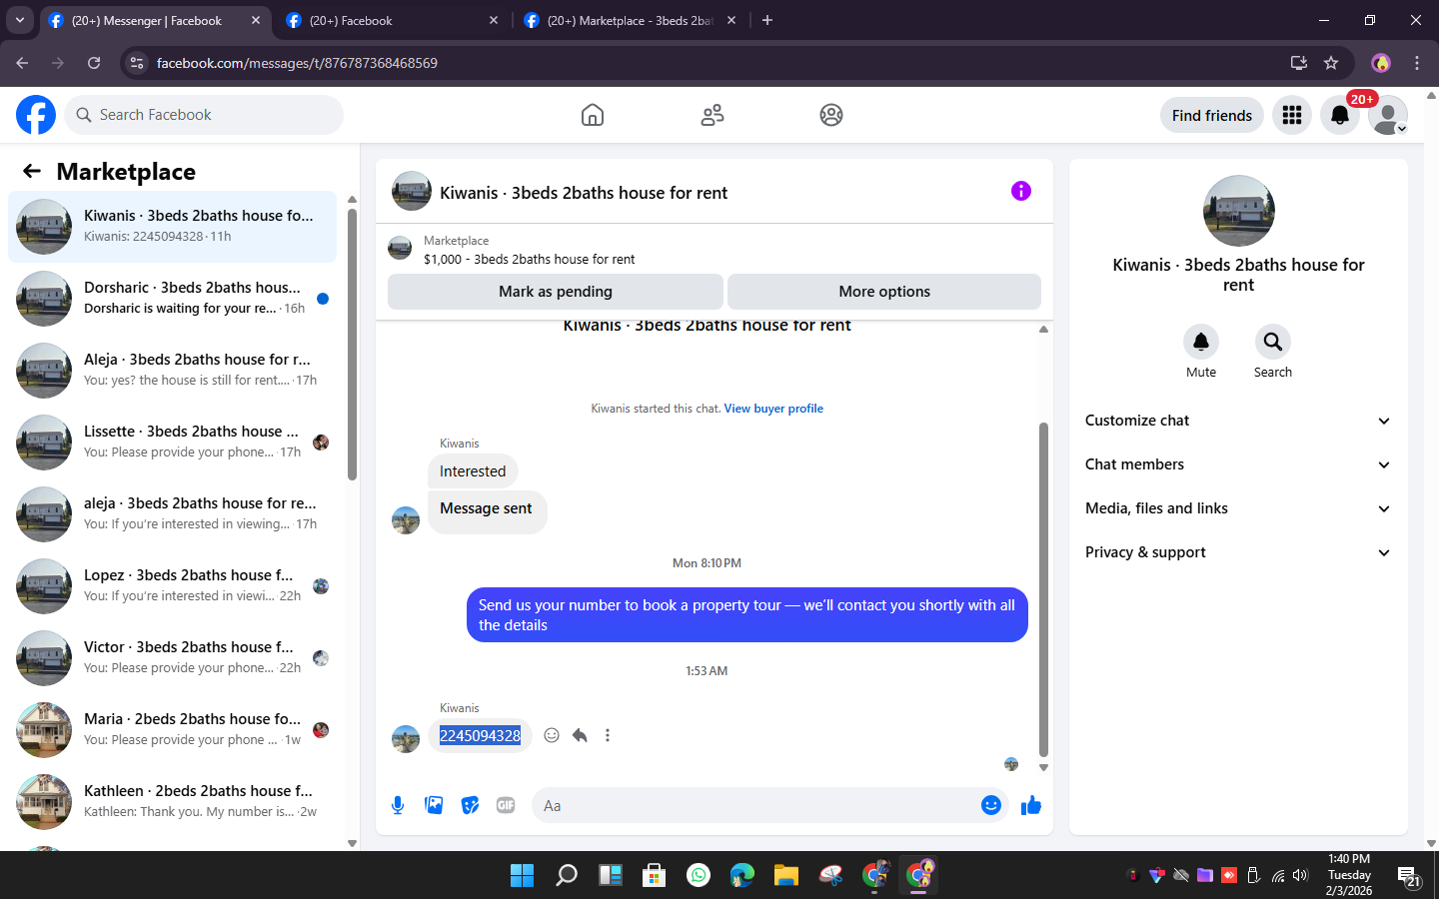
Task: Open conversation information purple icon
Action: tap(1020, 191)
